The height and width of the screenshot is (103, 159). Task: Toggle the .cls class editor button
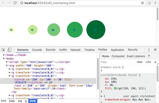(x=148, y=62)
